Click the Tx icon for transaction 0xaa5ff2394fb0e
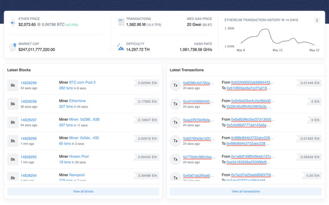329x205 pixels. click(175, 122)
